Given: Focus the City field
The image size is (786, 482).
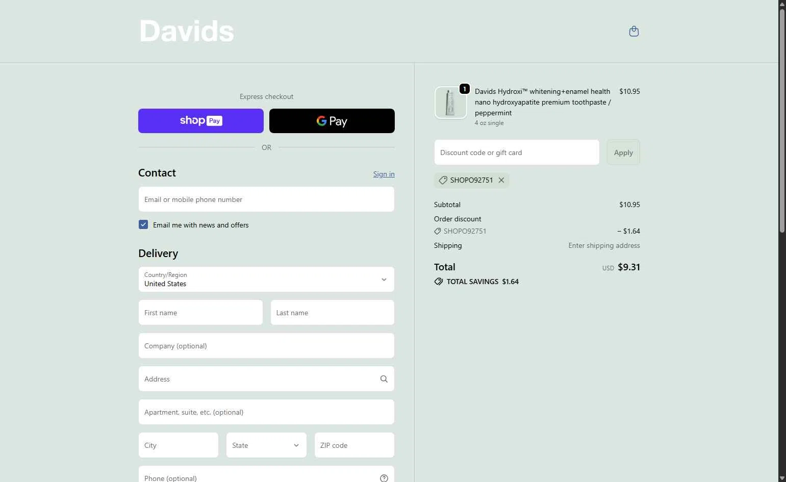Looking at the screenshot, I should 179,445.
